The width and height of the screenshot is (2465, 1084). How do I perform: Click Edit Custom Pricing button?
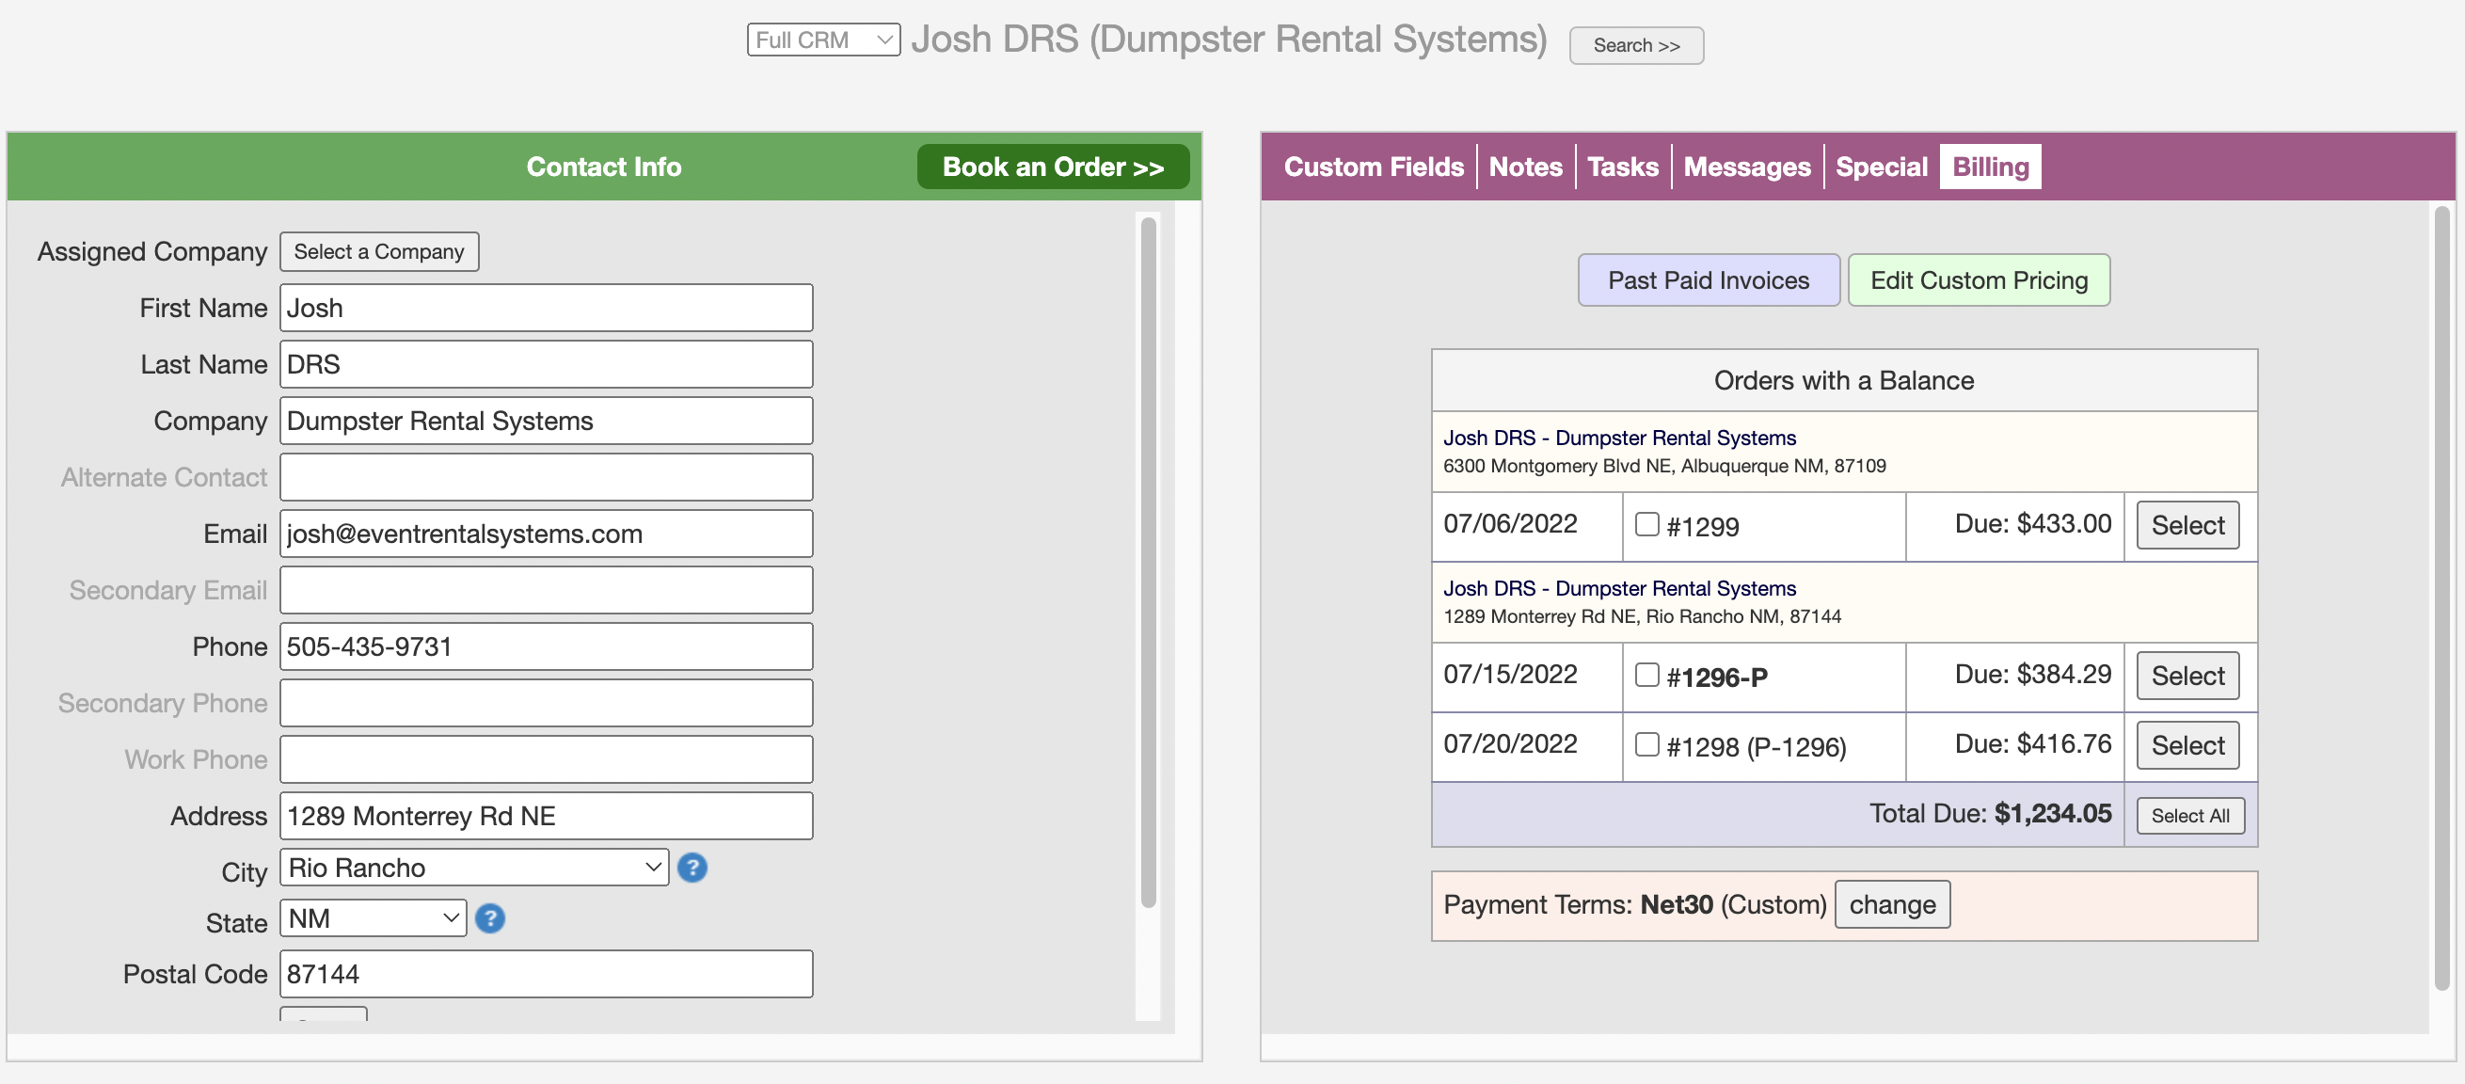point(1978,280)
